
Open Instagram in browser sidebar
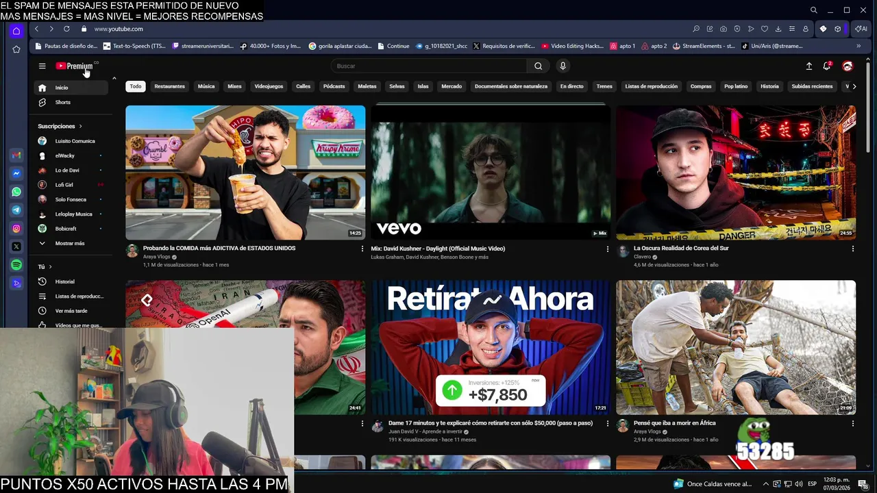coord(16,228)
